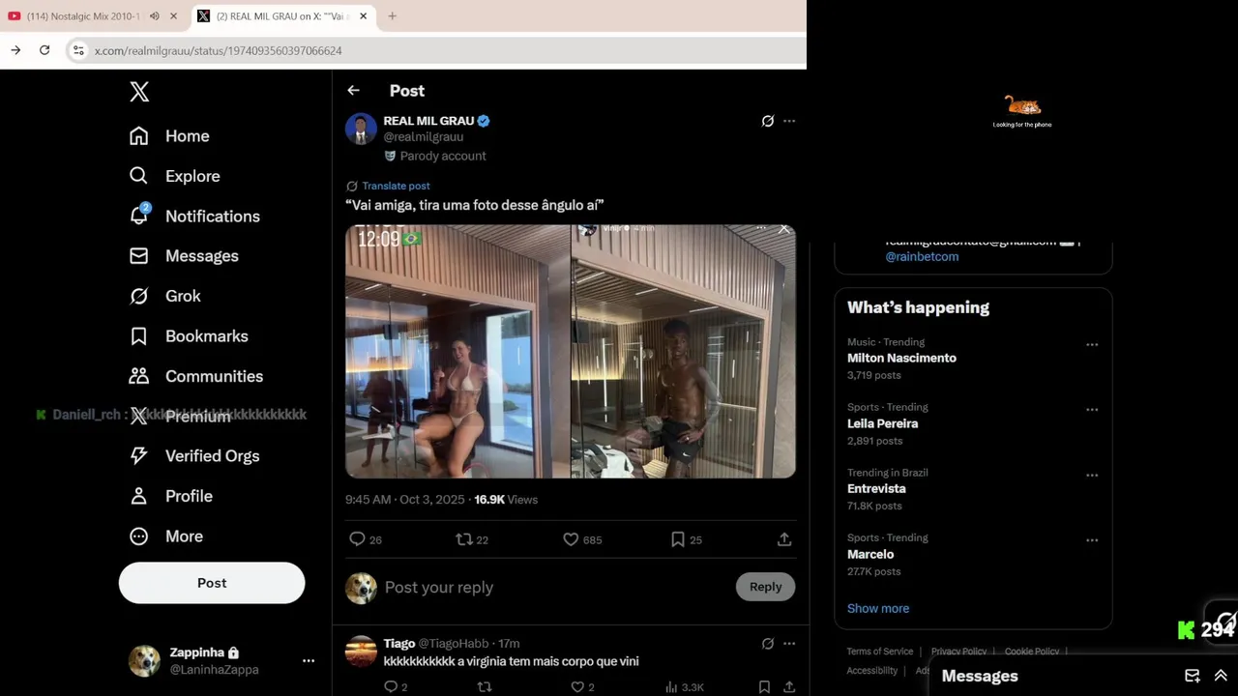
Task: Mute the Nostalgic Mix tab audio
Action: point(155,15)
